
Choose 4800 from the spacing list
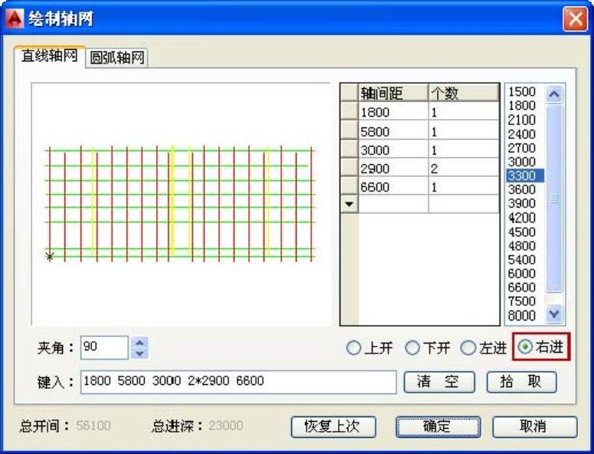[x=525, y=246]
